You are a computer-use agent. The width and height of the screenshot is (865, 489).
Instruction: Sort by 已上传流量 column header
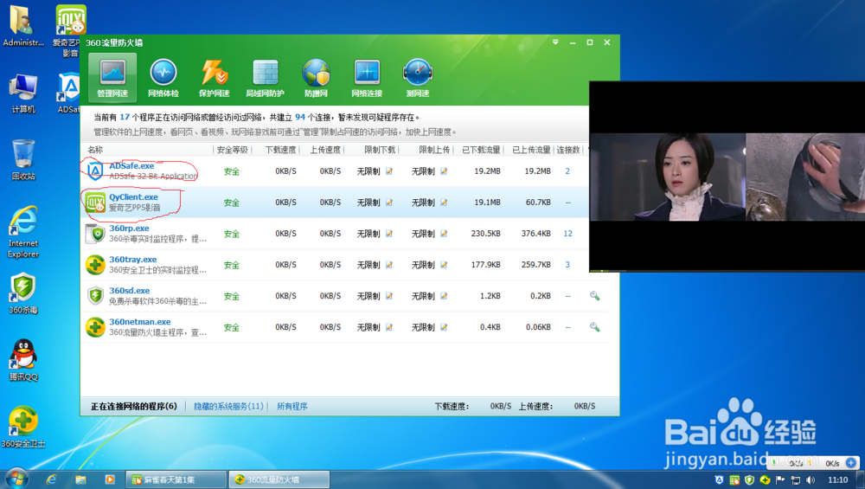531,150
